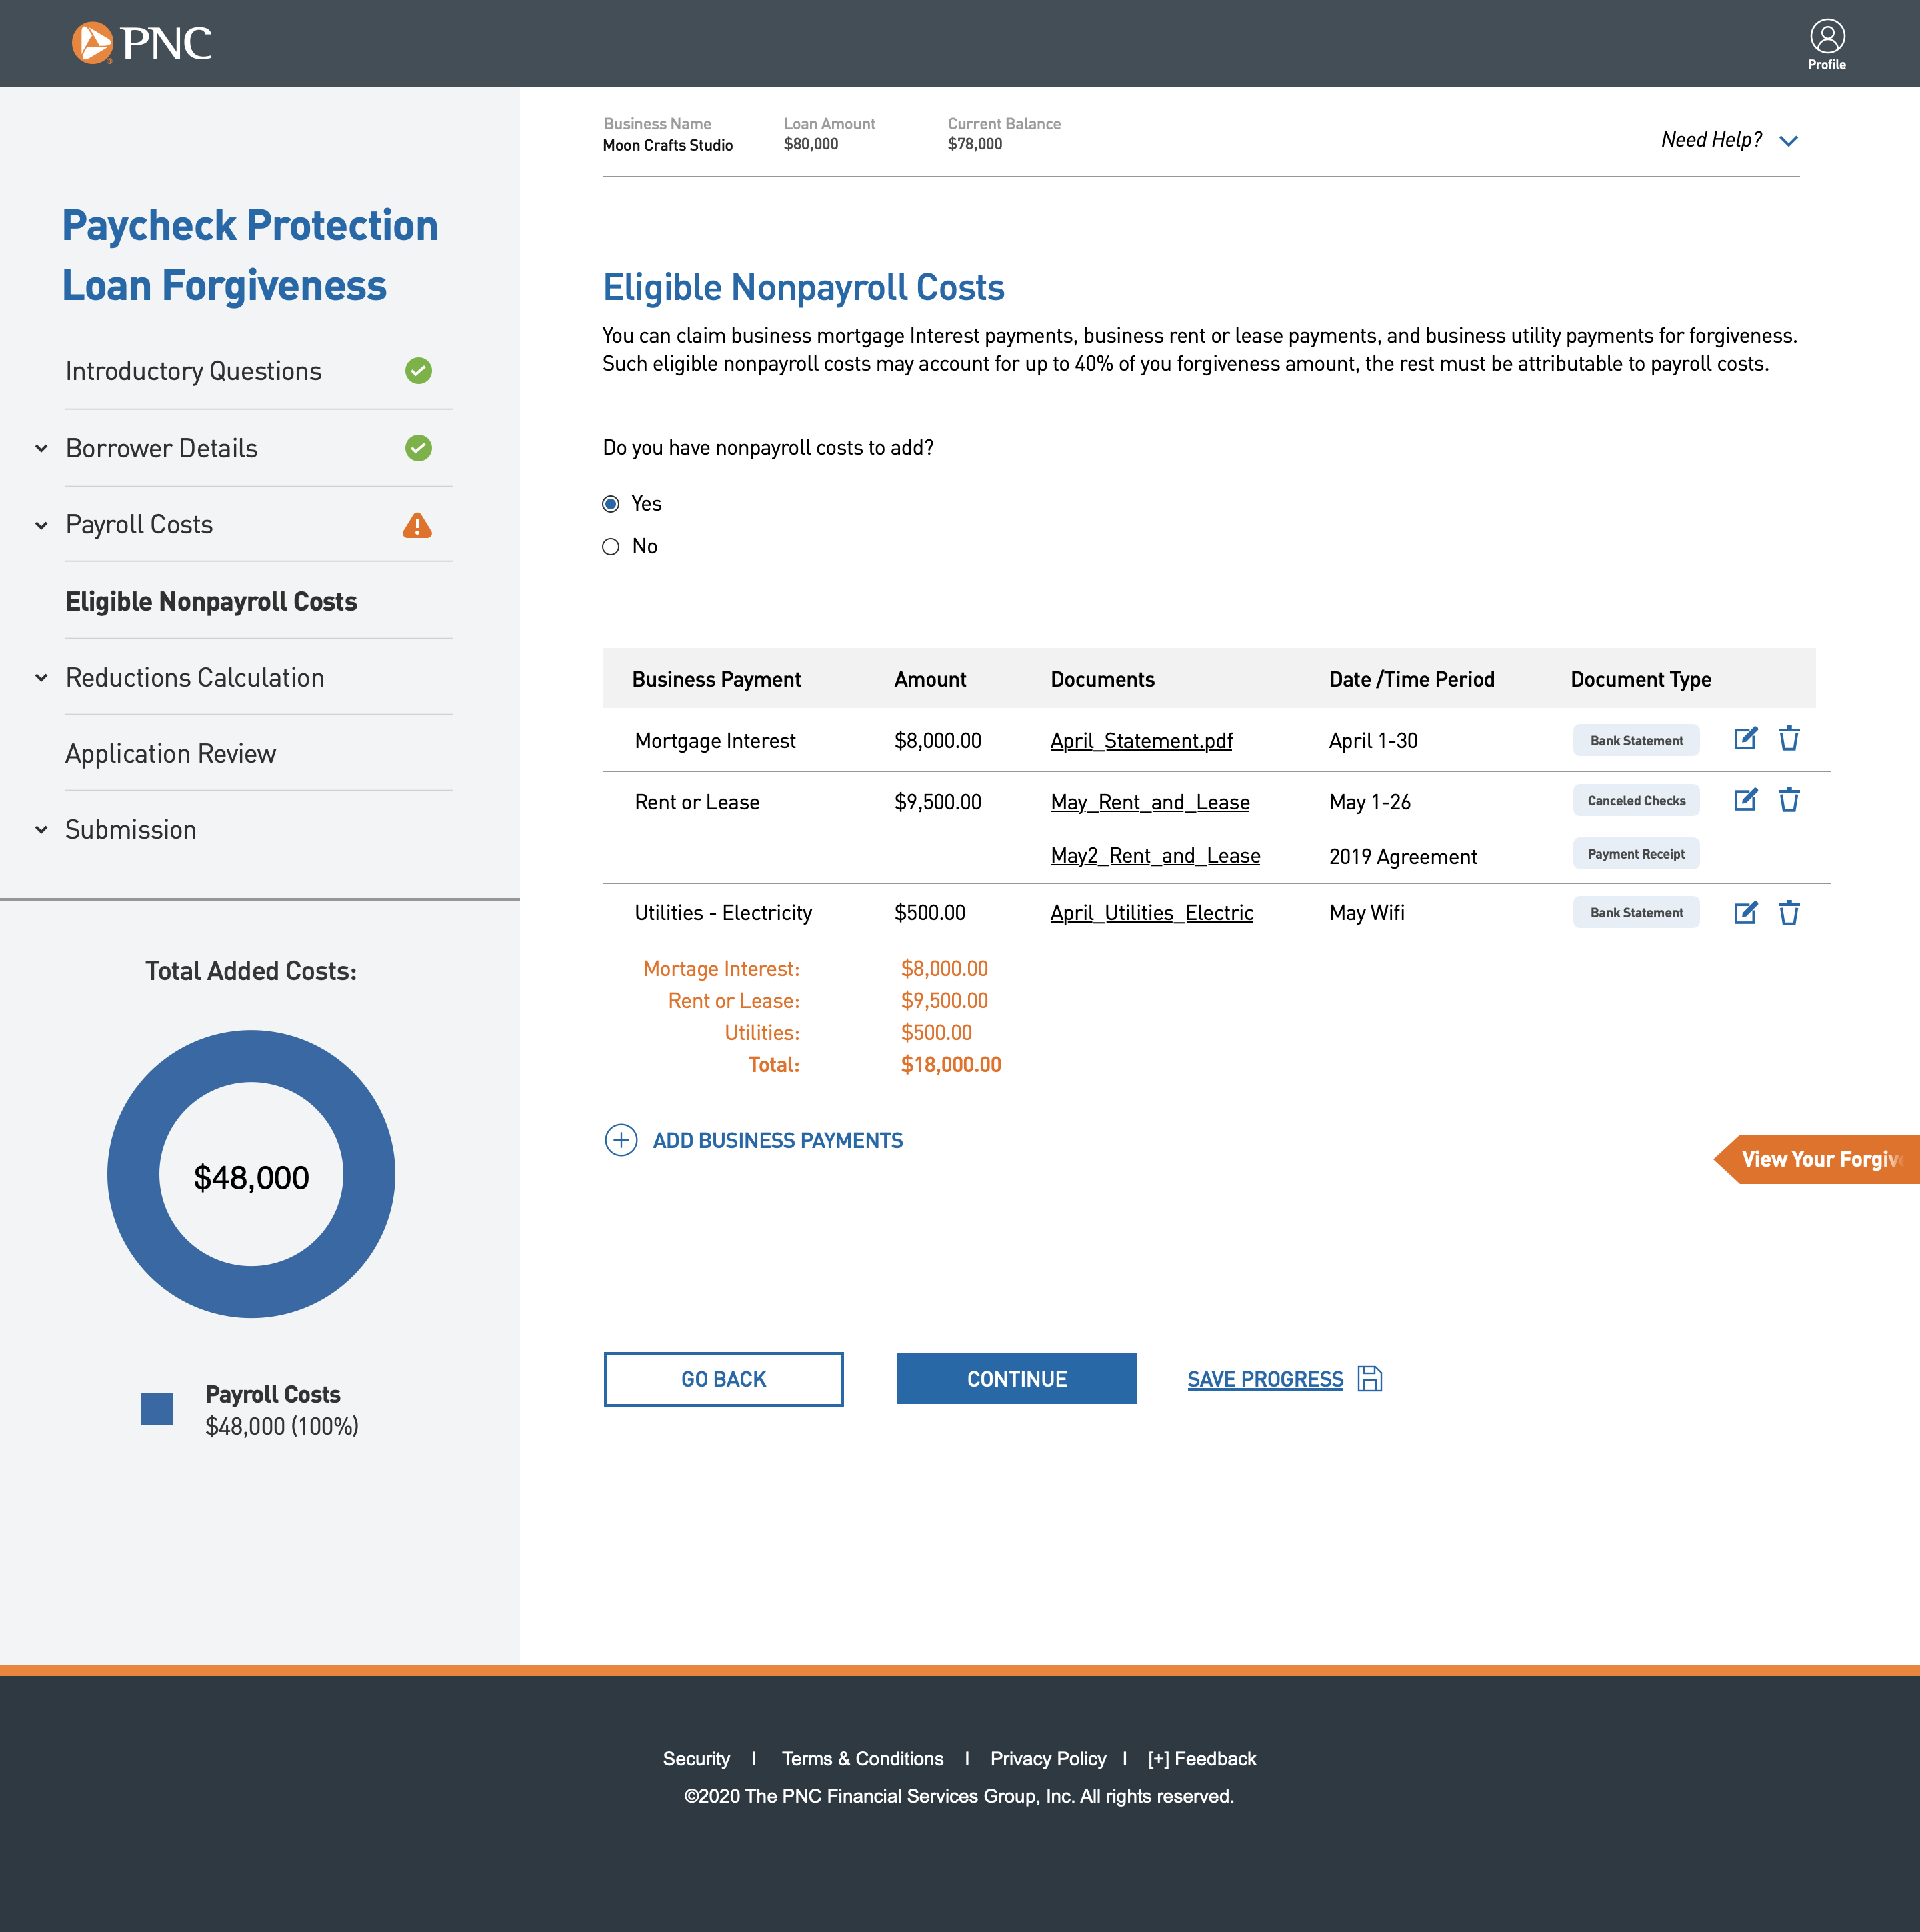Open the View Your Forgiveness orange tab
Viewport: 1920px width, 1932px height.
[x=1817, y=1159]
